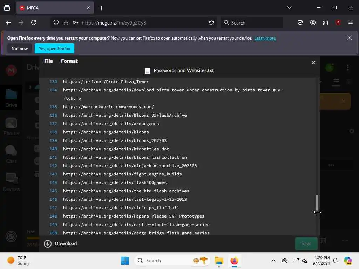Click the castle-clout-flash-game-series line
The width and height of the screenshot is (359, 269).
pos(136,225)
